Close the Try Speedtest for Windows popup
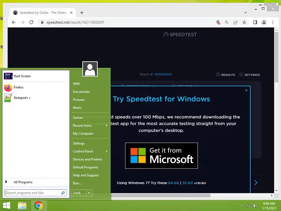281x211 pixels. (x=246, y=90)
